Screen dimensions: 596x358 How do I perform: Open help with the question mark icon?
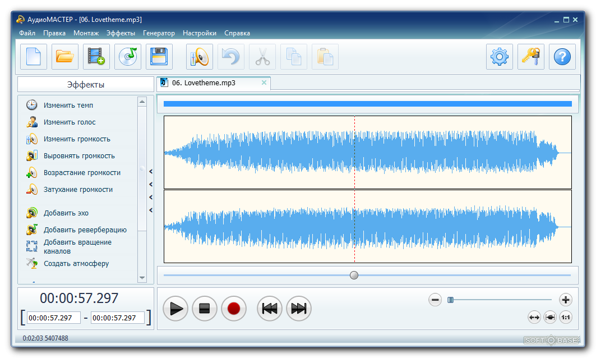(562, 57)
